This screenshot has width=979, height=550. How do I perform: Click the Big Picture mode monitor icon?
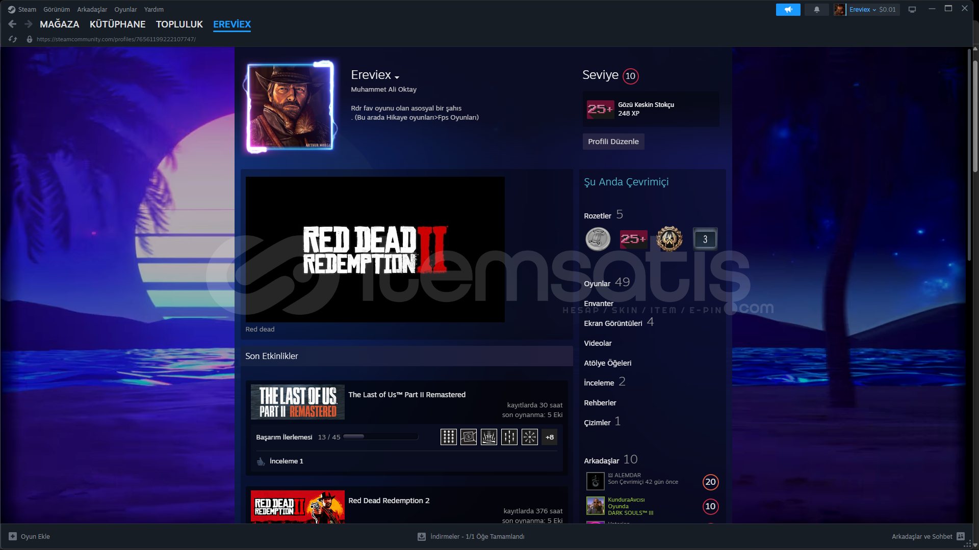[x=912, y=10]
